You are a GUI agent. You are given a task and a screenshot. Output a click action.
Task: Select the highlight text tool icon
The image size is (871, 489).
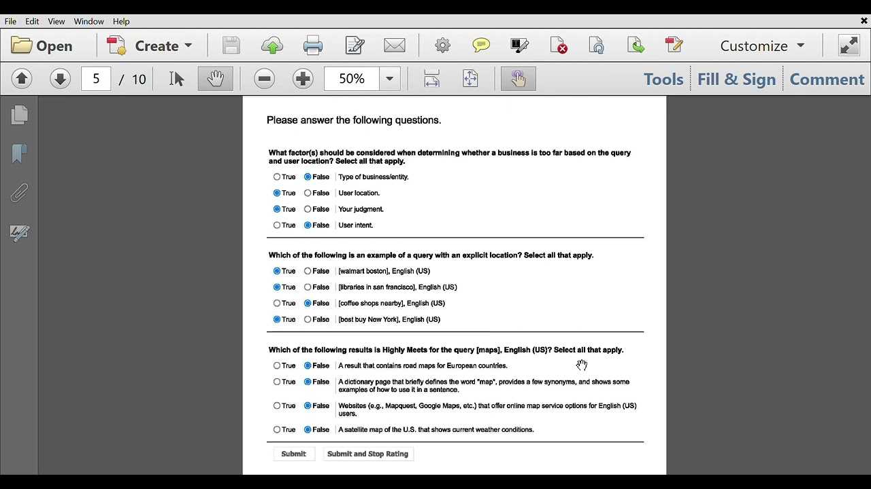click(x=520, y=46)
